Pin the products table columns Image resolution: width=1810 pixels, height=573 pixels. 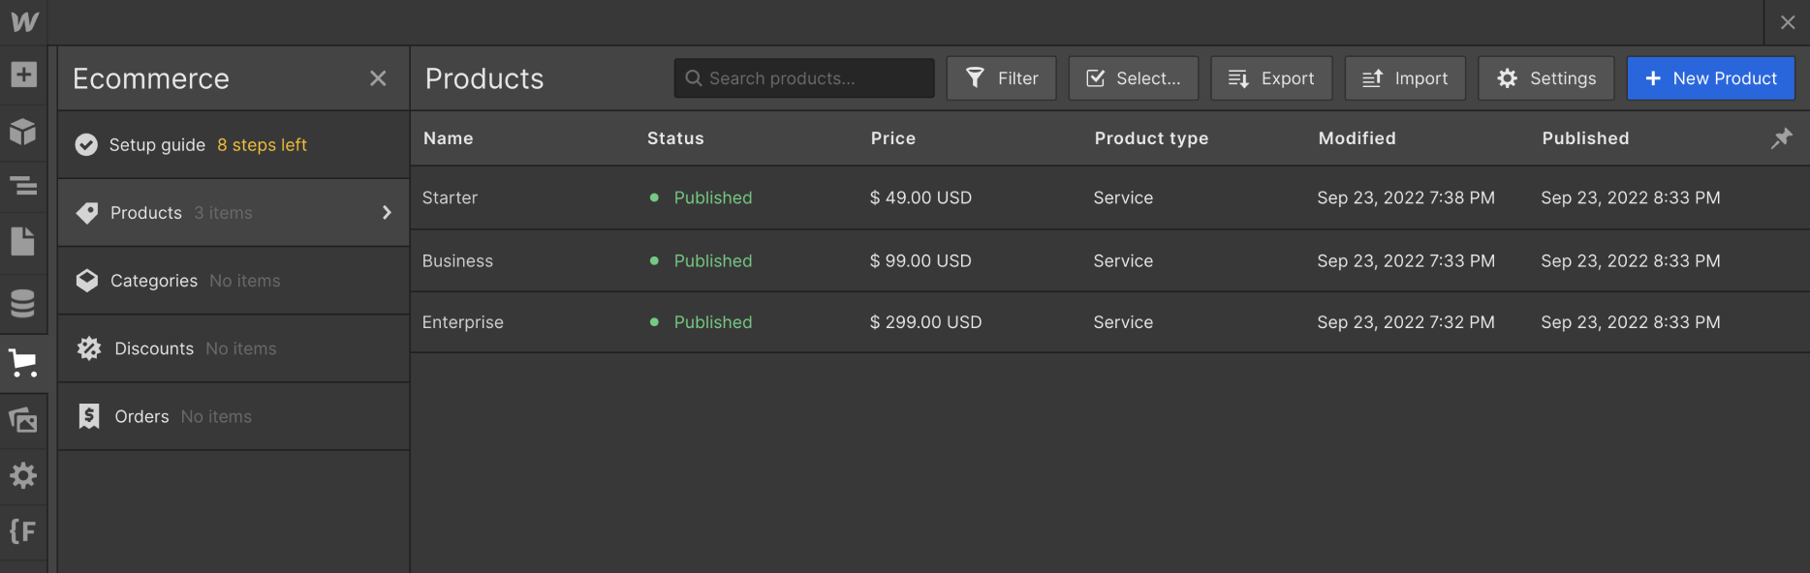1781,138
